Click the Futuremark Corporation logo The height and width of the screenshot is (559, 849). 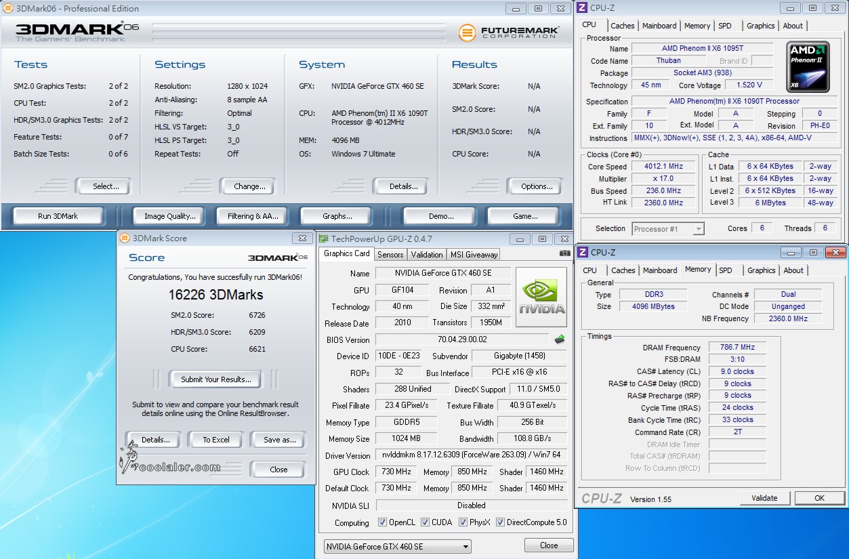[x=508, y=33]
